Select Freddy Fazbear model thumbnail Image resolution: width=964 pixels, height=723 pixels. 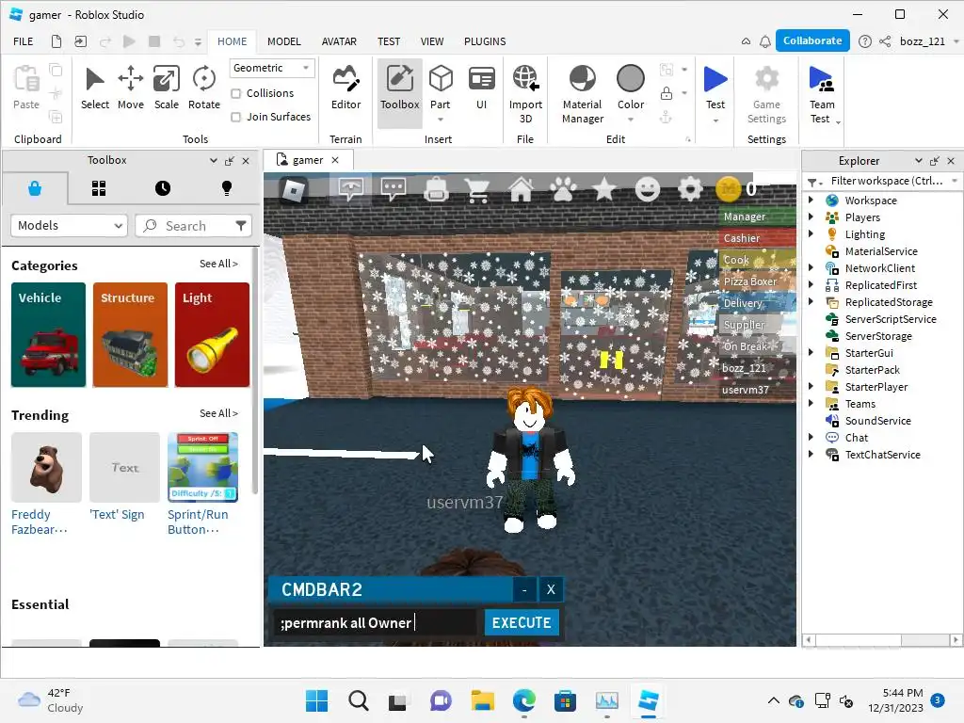(47, 467)
